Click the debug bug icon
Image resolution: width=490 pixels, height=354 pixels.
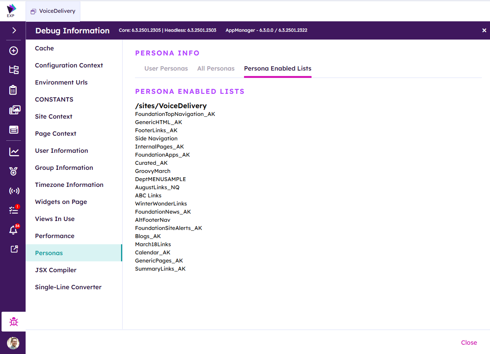[14, 322]
